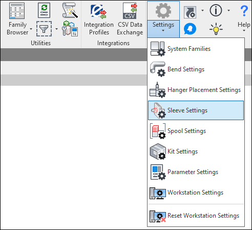The image size is (252, 230).
Task: Click the green refresh sync settings icon
Action: 44,10
